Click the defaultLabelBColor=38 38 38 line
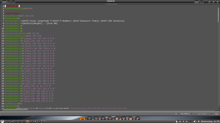Viewport: 220px width, 123px height. click(22, 34)
